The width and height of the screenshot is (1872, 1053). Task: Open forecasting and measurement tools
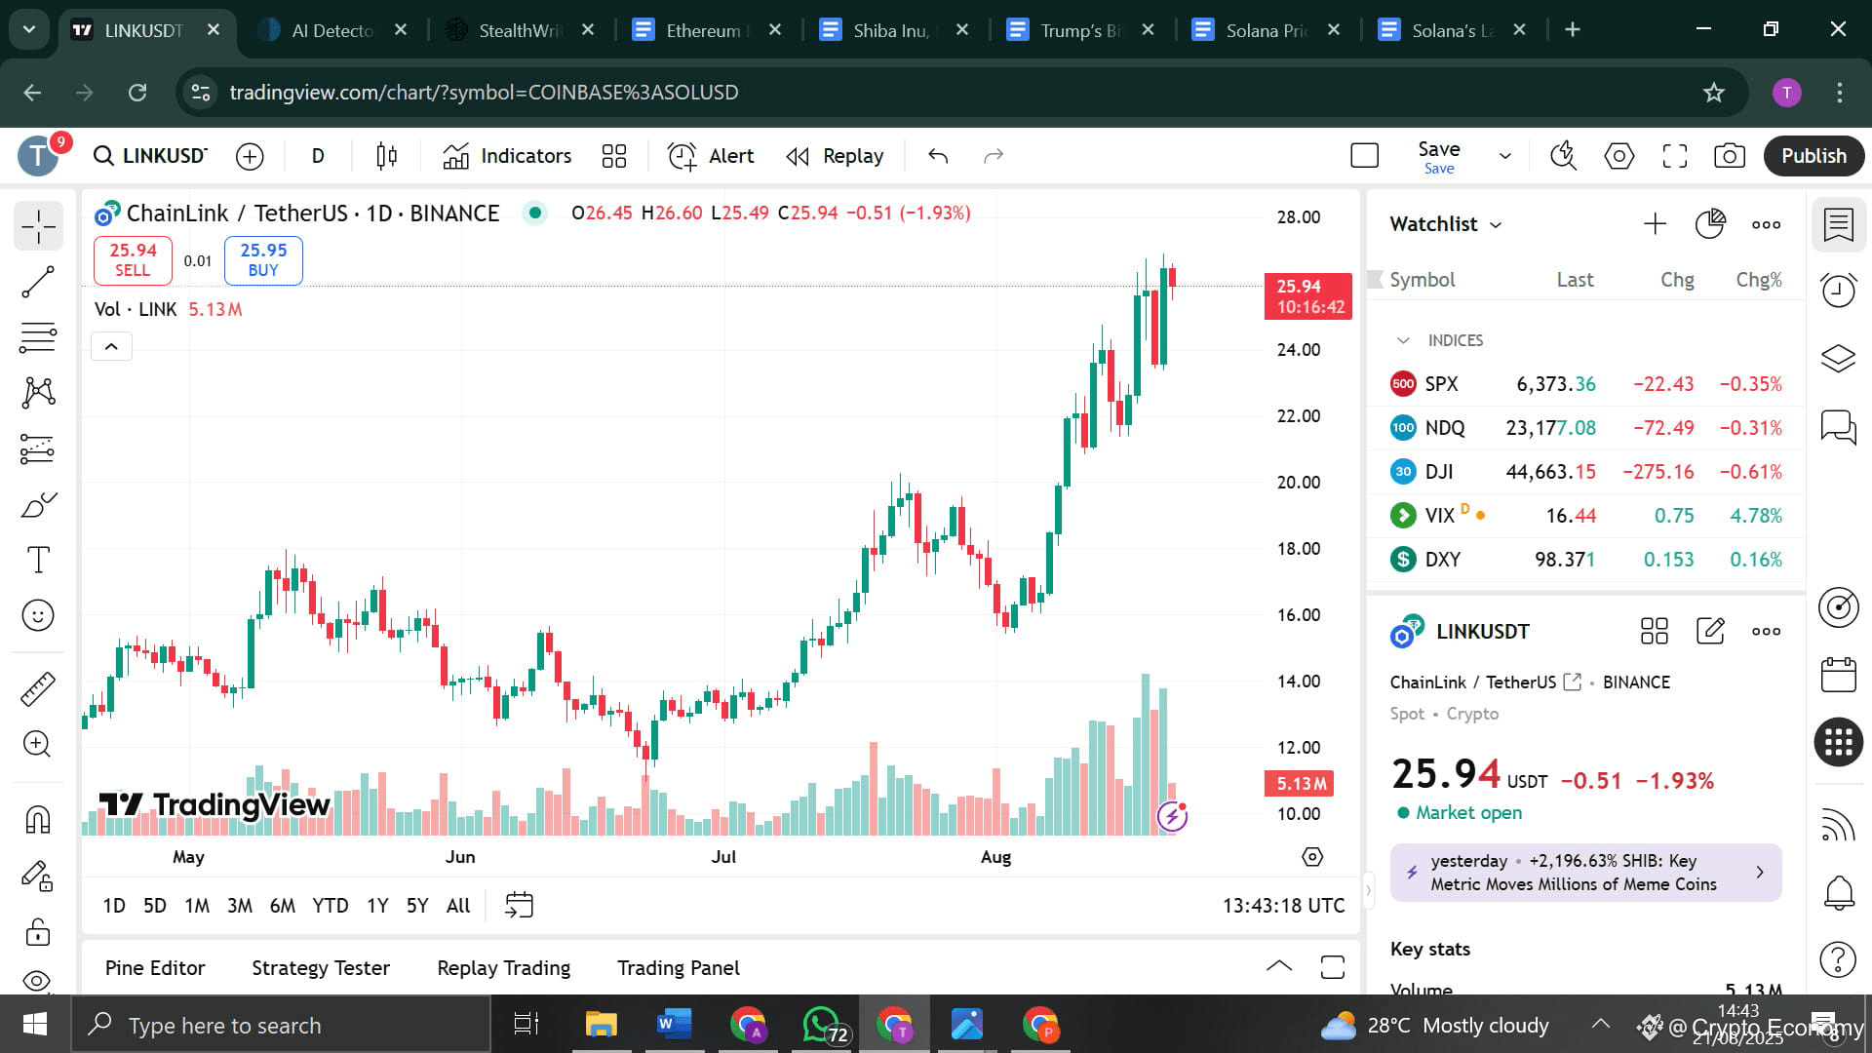[38, 448]
